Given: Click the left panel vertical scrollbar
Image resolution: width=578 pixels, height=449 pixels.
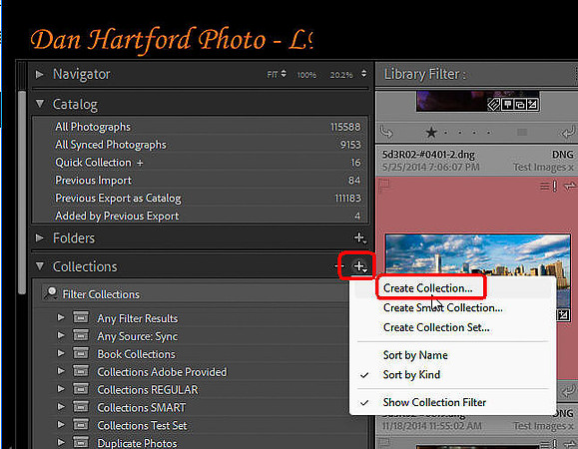Looking at the screenshot, I should 22,193.
